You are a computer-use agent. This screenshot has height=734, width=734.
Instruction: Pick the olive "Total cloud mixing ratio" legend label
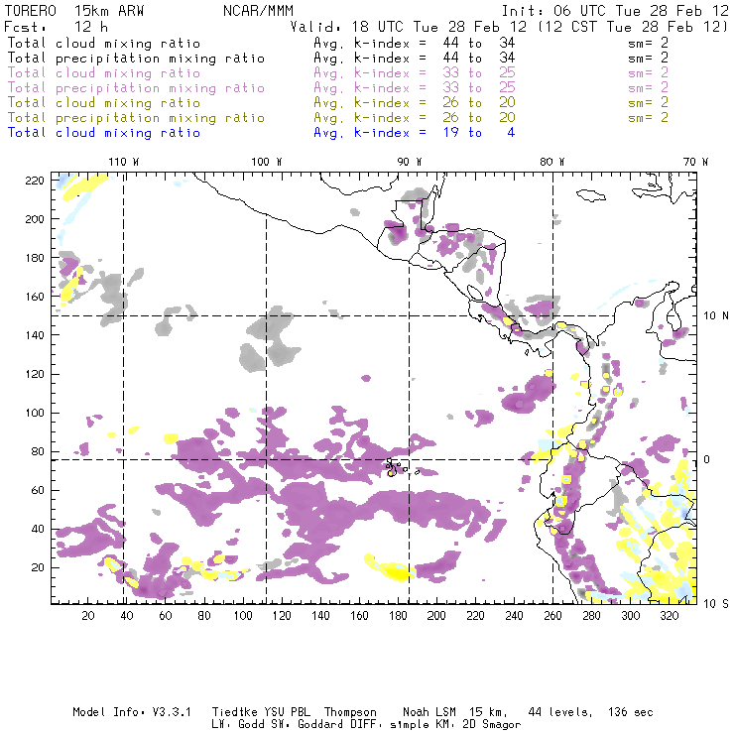(104, 102)
